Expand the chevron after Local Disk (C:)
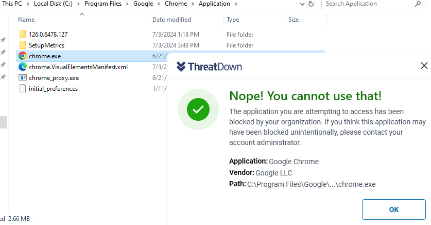This screenshot has height=225, width=431. click(78, 4)
